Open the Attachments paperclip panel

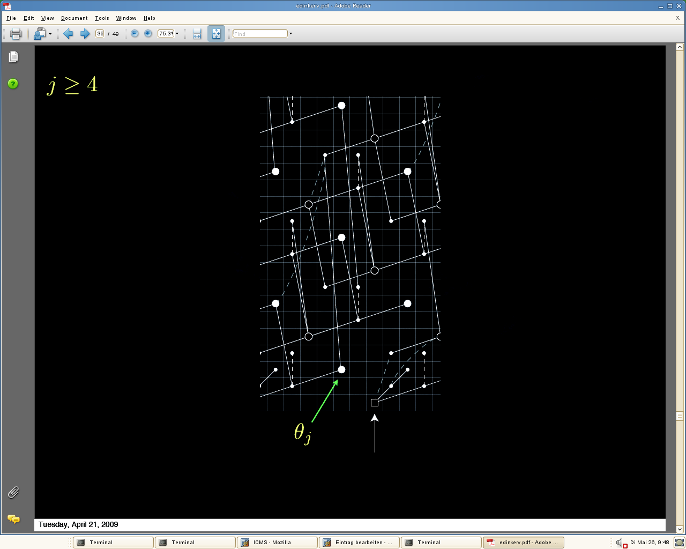pos(13,492)
